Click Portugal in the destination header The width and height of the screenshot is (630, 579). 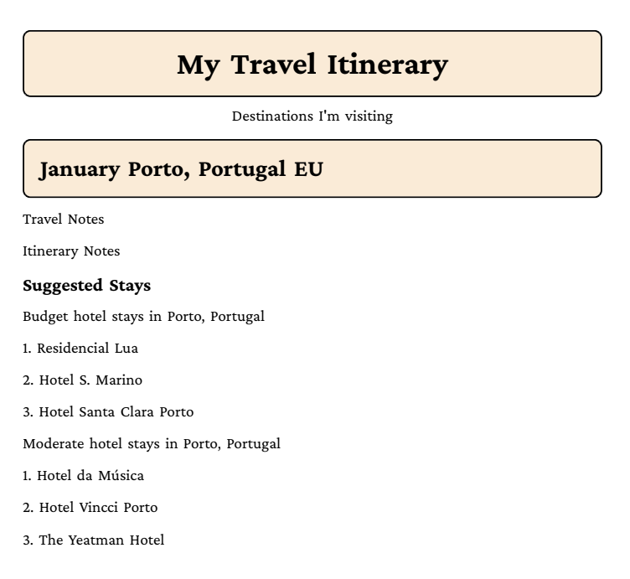(242, 169)
